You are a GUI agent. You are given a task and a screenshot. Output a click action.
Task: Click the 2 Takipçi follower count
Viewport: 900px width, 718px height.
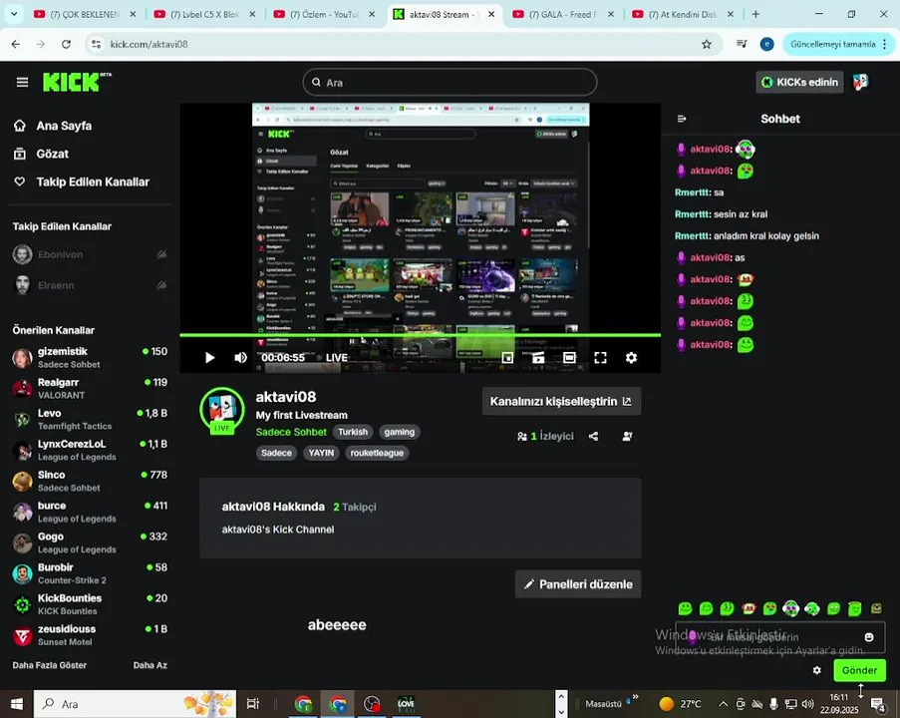pos(354,507)
